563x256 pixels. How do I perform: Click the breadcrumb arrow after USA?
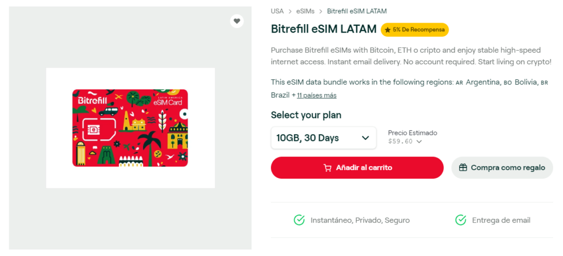[290, 12]
